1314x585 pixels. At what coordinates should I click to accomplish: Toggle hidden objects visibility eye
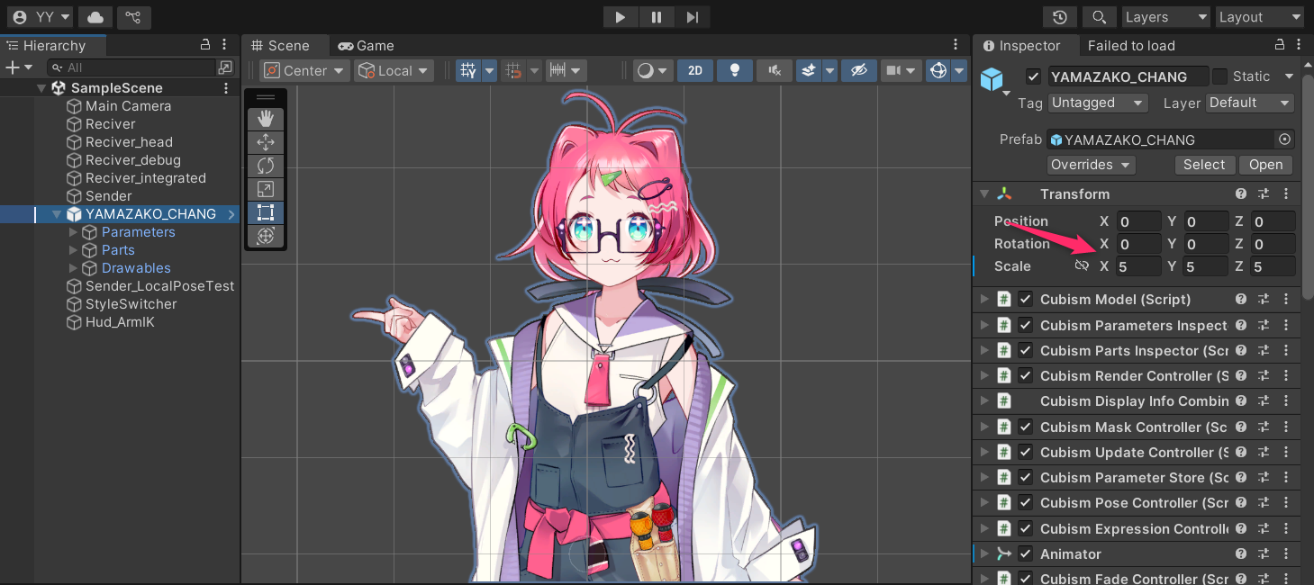click(x=858, y=70)
